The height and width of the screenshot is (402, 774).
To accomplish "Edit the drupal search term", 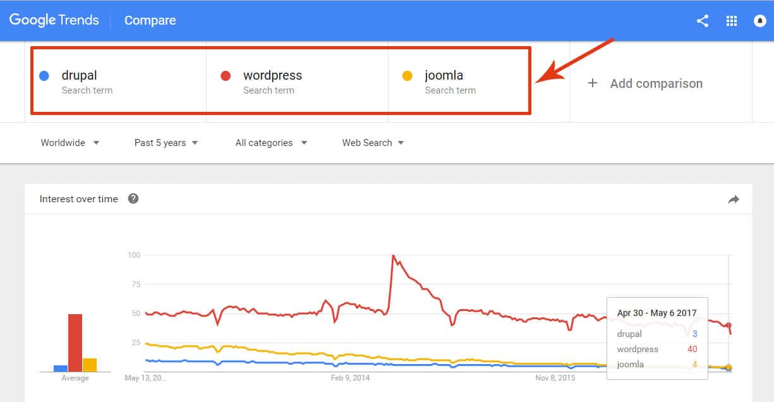I will click(80, 75).
